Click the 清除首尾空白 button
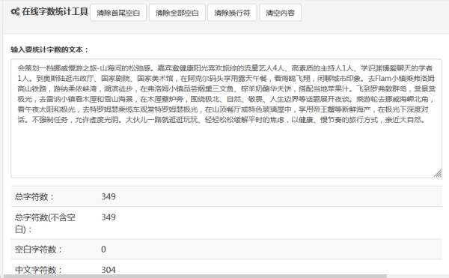Viewport: 449px width, 278px height. point(118,13)
